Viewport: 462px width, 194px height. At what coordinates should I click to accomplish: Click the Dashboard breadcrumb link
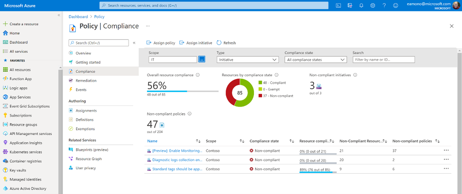[x=78, y=17]
